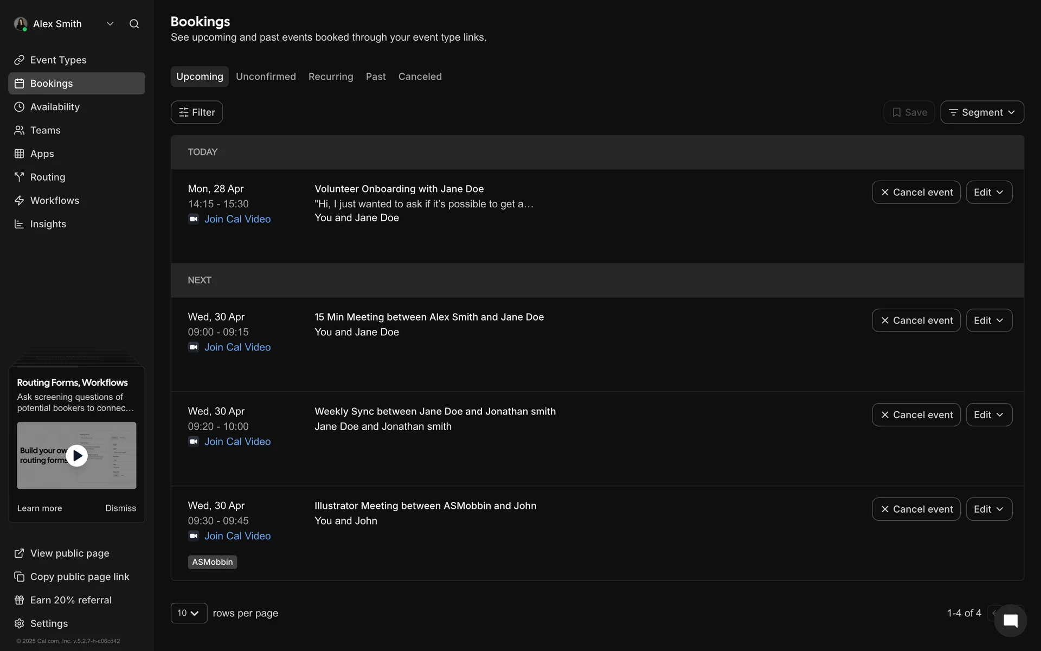Dismiss the Routing Forms promo card
The height and width of the screenshot is (651, 1041).
pyautogui.click(x=120, y=508)
